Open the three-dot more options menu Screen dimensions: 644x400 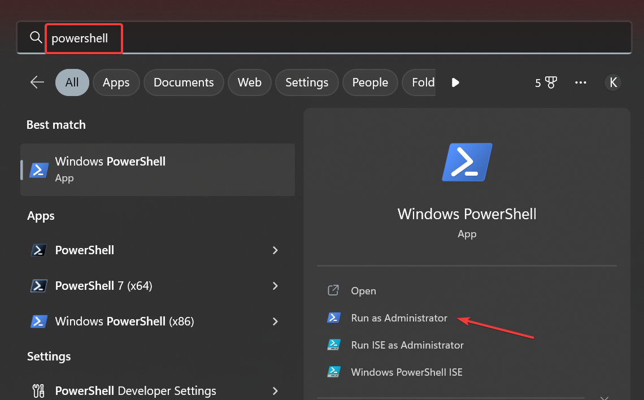pyautogui.click(x=580, y=82)
